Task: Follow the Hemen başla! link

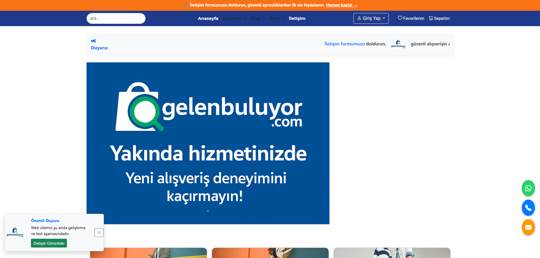Action: [341, 5]
